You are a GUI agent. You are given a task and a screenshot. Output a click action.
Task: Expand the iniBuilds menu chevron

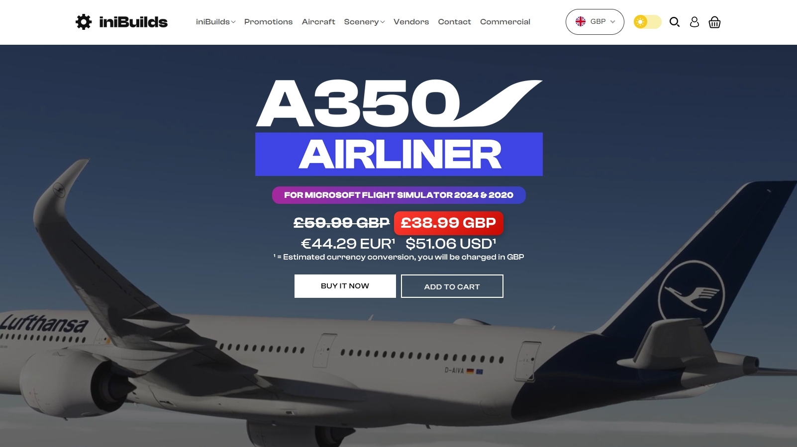pyautogui.click(x=233, y=22)
